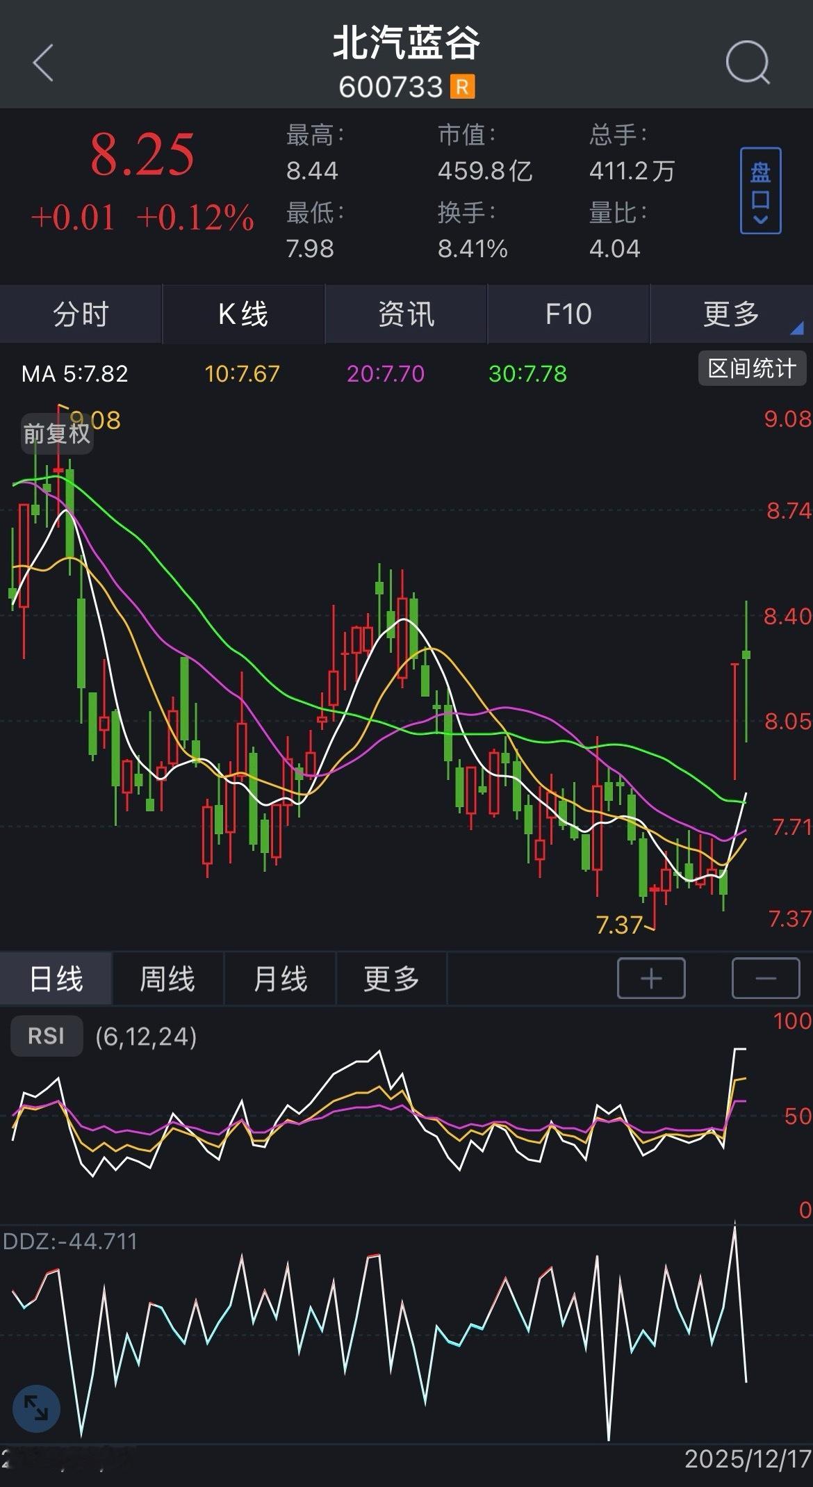813x1487 pixels.
Task: Switch to 周线 weekly period
Action: tap(167, 979)
